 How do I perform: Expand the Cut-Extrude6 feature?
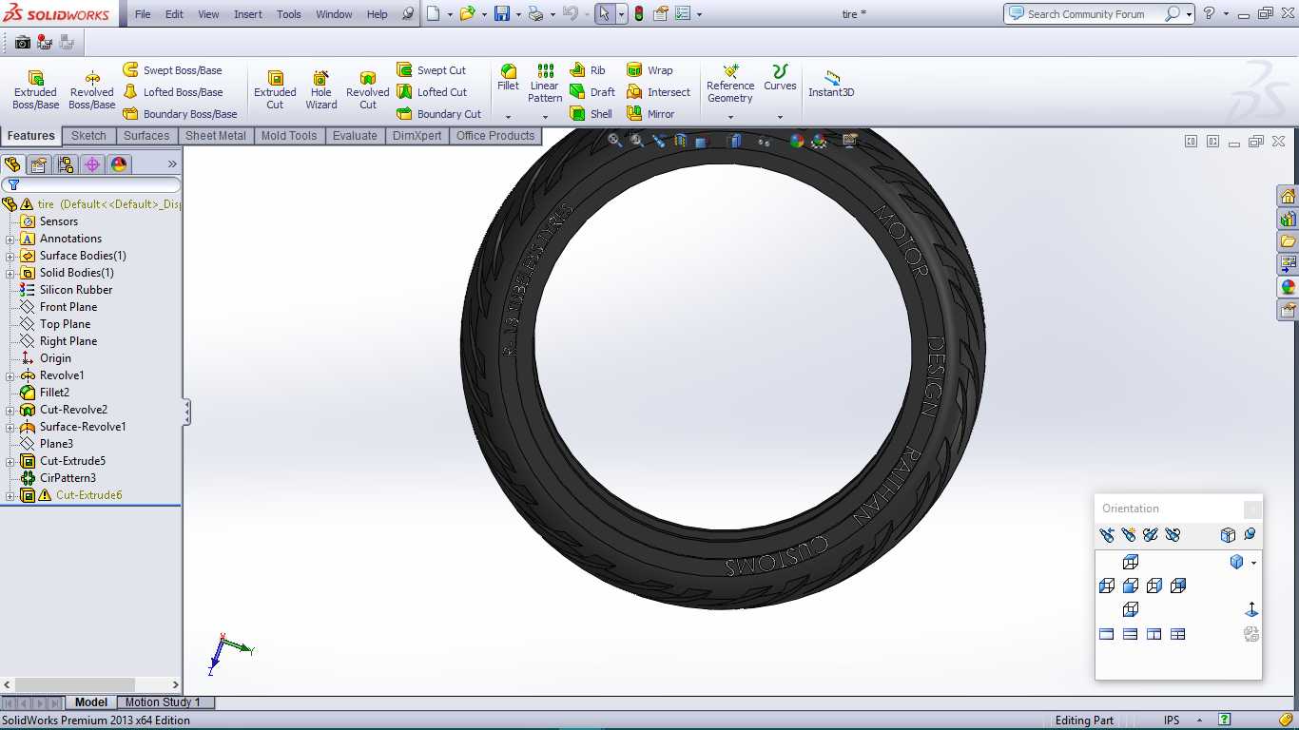click(10, 495)
